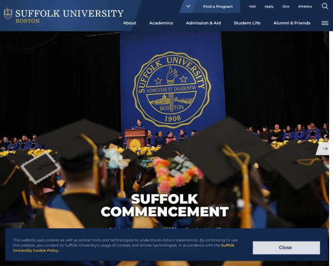Open the Student Life menu
Image resolution: width=333 pixels, height=266 pixels.
247,23
